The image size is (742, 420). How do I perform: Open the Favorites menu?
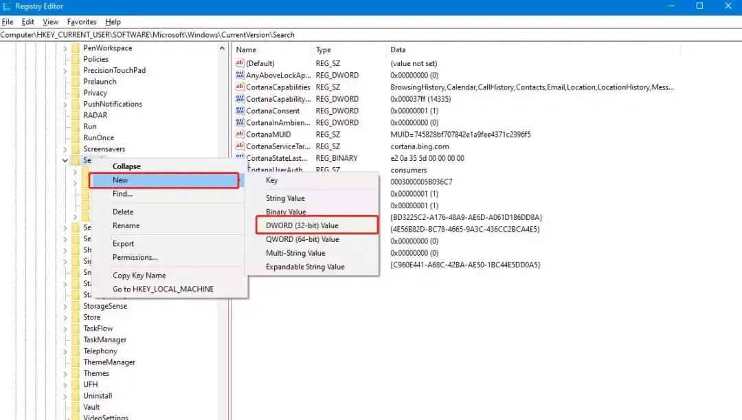click(x=82, y=22)
